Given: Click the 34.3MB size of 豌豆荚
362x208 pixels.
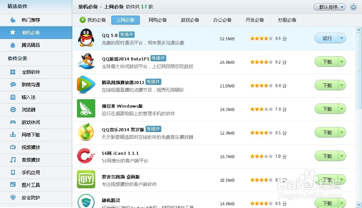Looking at the screenshot, I should 227,110.
